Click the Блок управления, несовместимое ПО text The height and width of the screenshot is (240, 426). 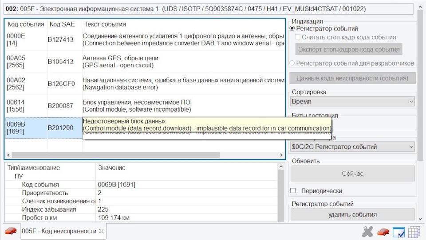point(136,102)
